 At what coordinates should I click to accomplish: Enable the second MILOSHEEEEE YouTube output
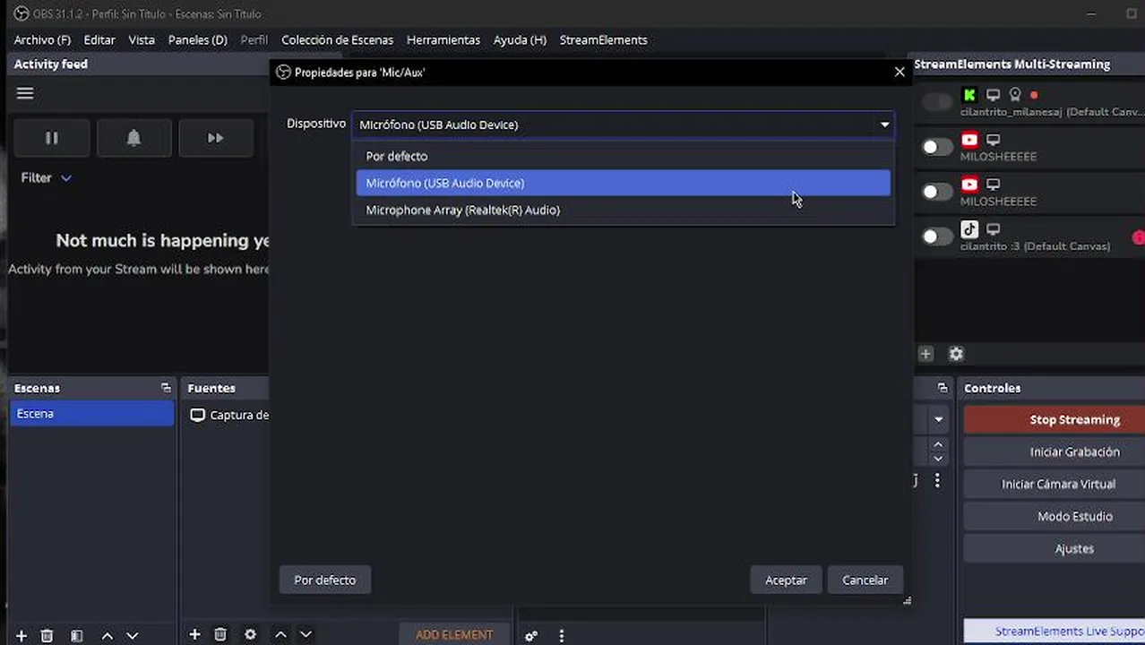coord(937,192)
